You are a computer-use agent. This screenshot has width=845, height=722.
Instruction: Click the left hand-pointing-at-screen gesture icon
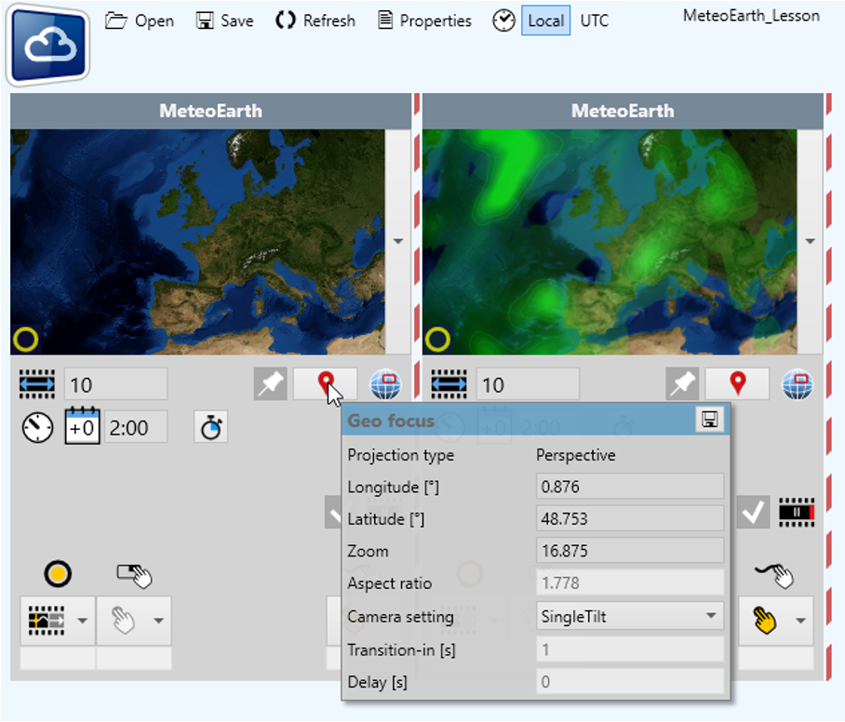coord(135,575)
